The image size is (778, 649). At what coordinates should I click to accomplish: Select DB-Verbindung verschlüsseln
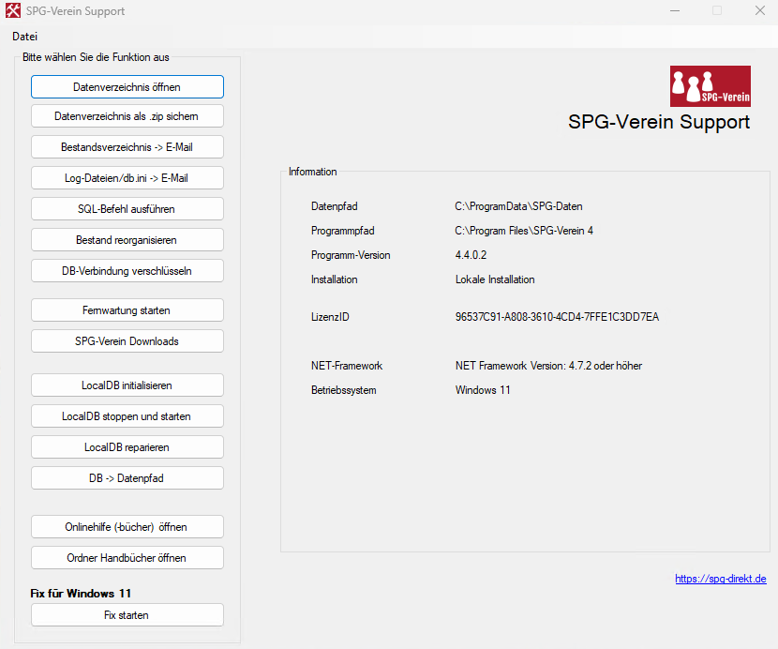point(127,271)
